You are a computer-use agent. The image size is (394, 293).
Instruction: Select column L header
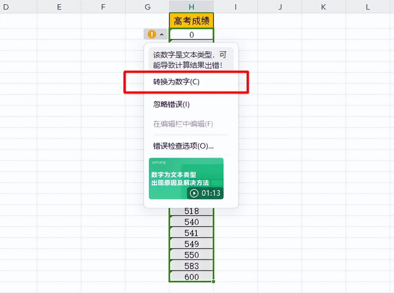tap(368, 7)
